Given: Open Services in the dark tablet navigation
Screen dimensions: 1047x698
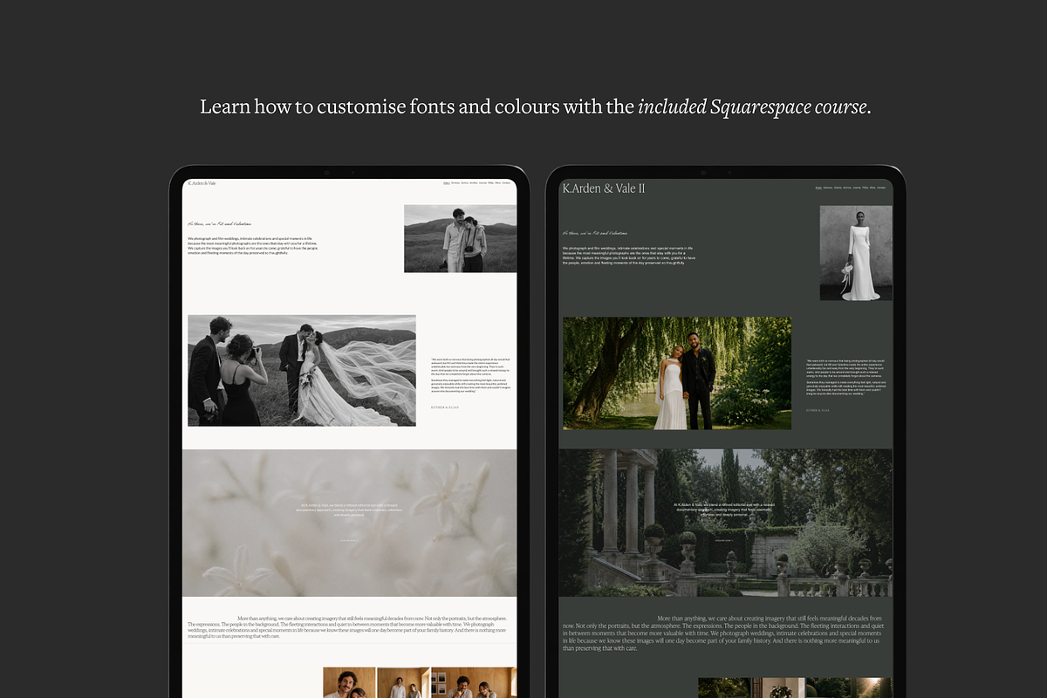Looking at the screenshot, I should [828, 188].
